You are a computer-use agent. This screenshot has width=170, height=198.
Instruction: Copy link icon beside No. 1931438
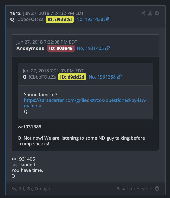click(x=107, y=19)
